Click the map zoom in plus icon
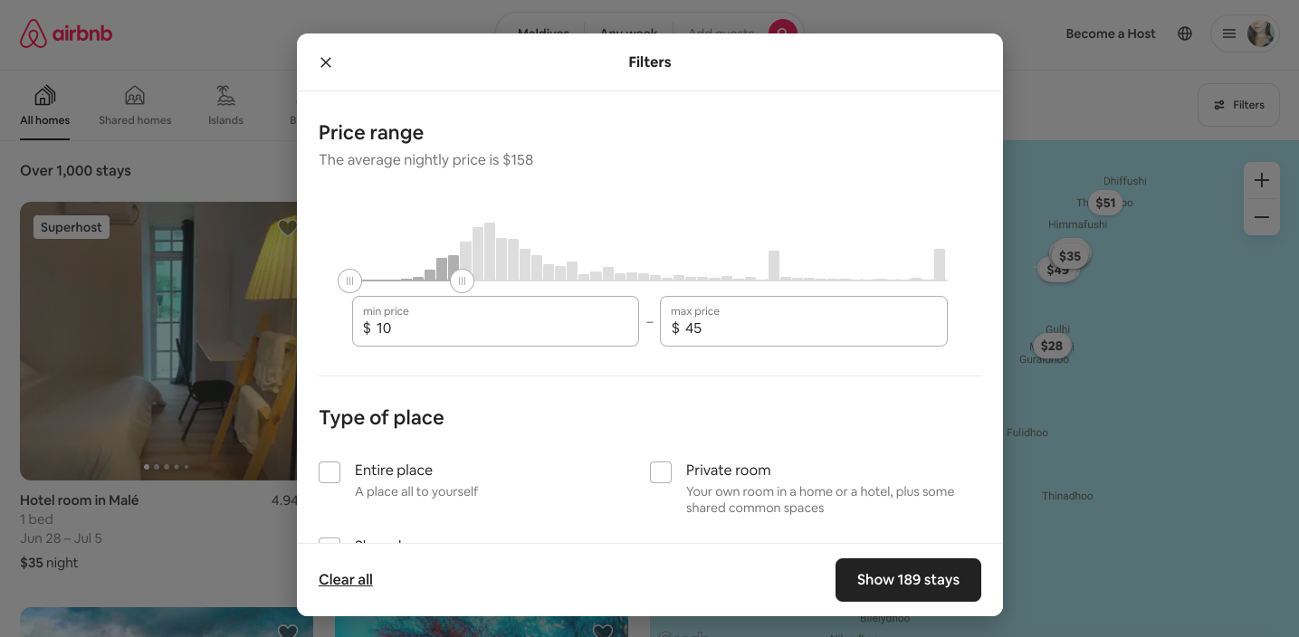This screenshot has width=1299, height=637. click(x=1261, y=181)
